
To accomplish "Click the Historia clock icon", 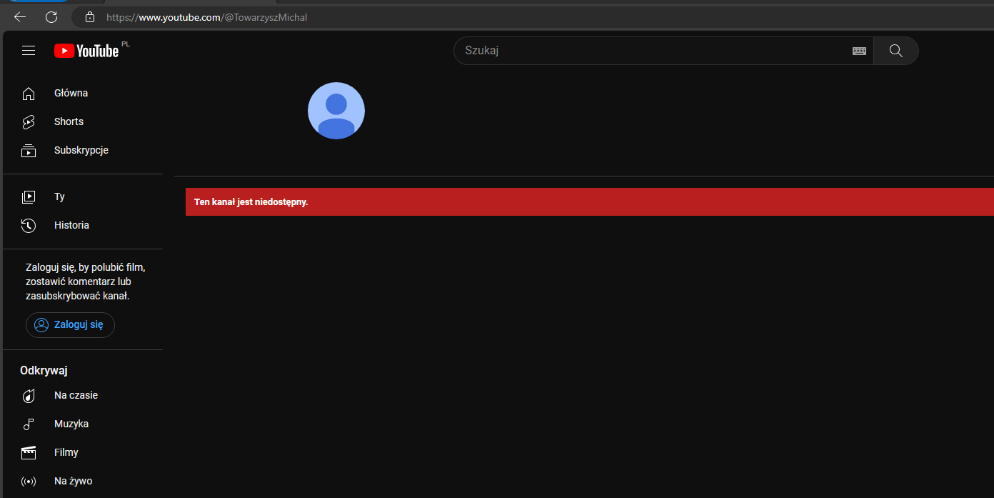I will [29, 226].
